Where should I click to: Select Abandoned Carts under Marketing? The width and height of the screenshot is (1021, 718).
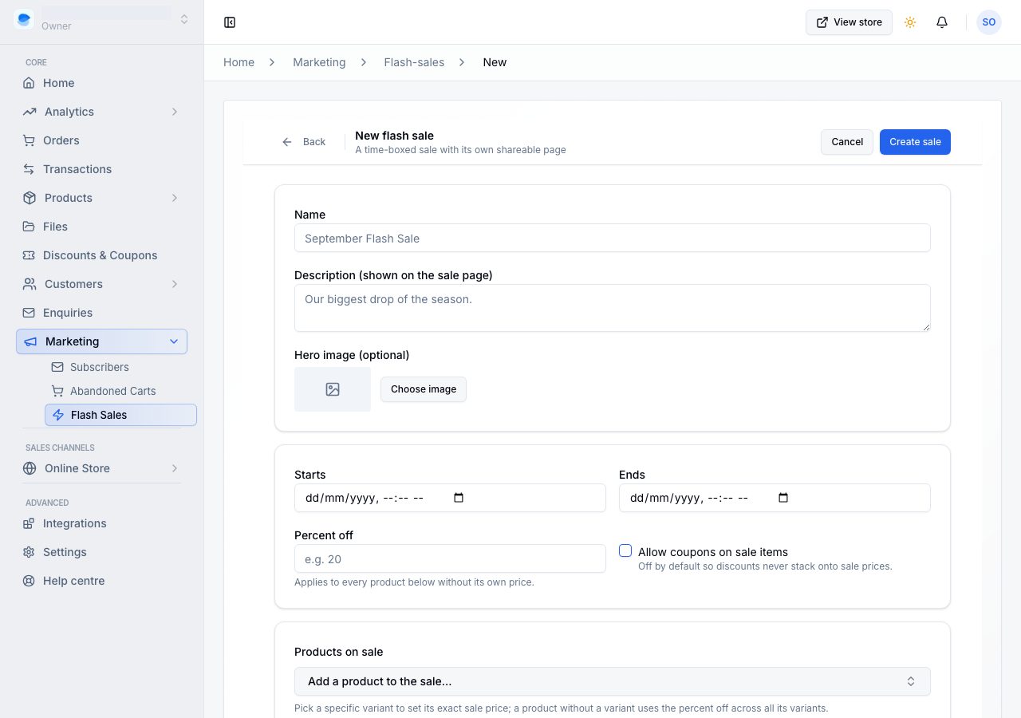pyautogui.click(x=121, y=391)
